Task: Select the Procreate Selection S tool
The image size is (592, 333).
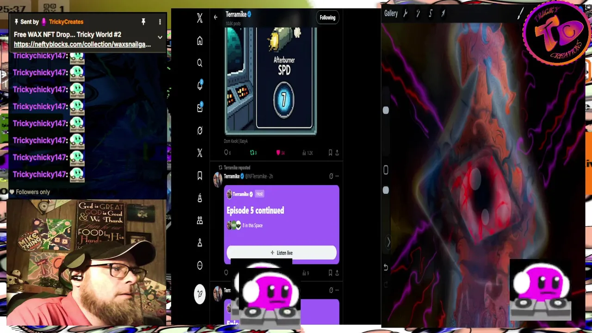Action: [x=431, y=13]
